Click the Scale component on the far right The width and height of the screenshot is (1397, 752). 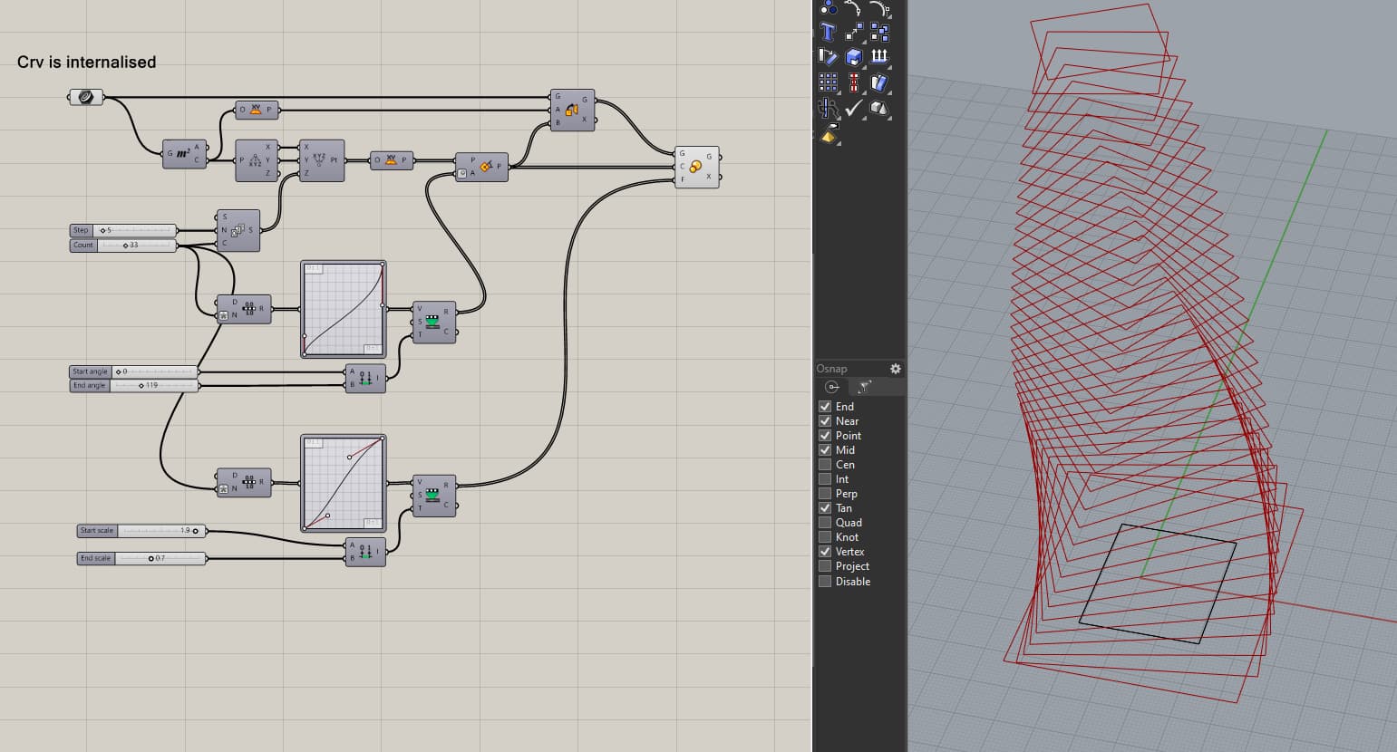[x=697, y=167]
